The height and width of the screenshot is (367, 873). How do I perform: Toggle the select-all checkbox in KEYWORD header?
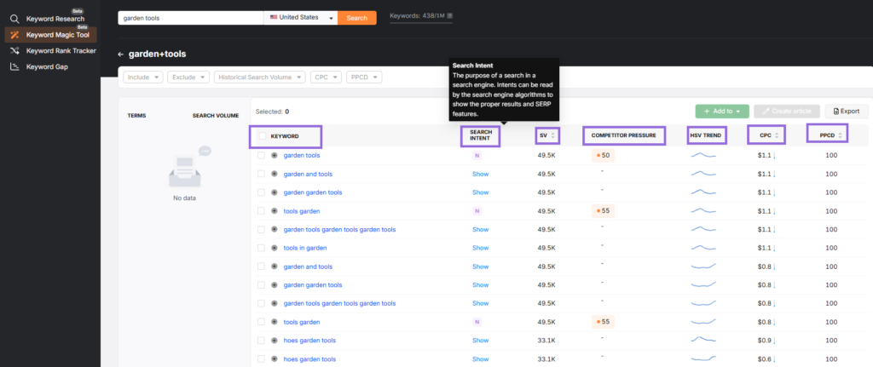pyautogui.click(x=263, y=136)
